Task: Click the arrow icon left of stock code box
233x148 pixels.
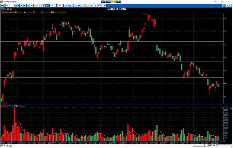Action: click(x=2, y=6)
